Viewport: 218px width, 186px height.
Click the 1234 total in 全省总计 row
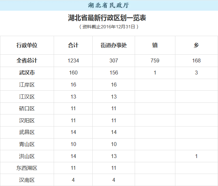pyautogui.click(x=73, y=60)
